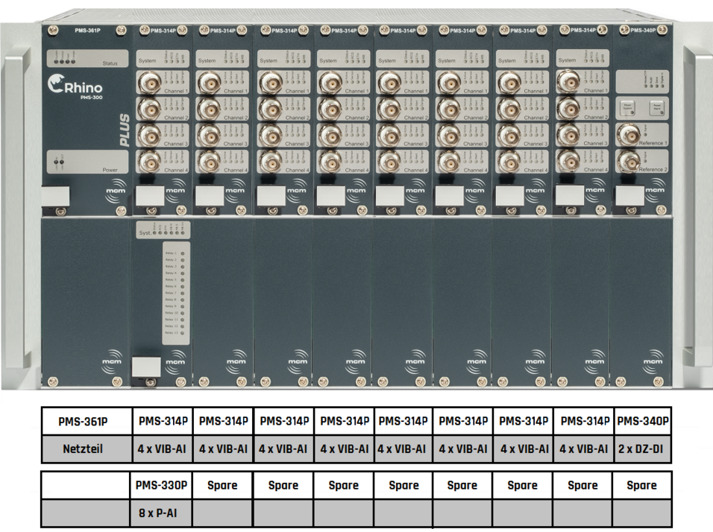The height and width of the screenshot is (532, 713).
Task: Click Channel 4 connector on last PMS-314P module
Action: (x=568, y=159)
